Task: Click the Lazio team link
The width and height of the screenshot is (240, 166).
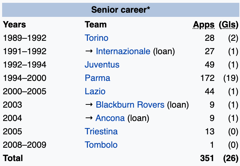Action: [95, 91]
